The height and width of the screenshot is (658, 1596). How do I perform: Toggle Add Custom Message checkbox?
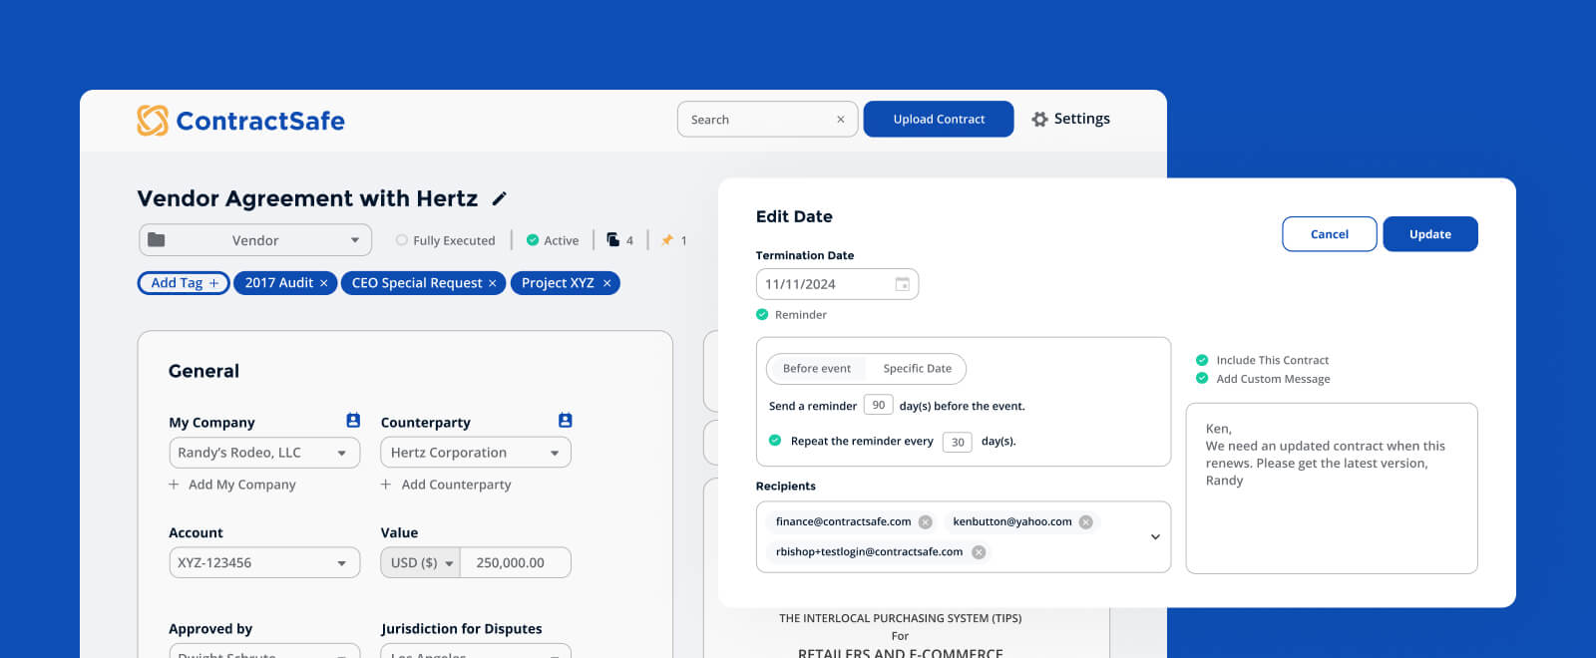pyautogui.click(x=1202, y=379)
